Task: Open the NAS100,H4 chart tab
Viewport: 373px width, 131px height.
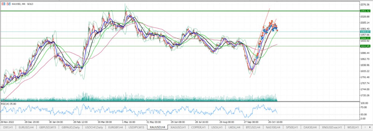Action: tap(273, 127)
